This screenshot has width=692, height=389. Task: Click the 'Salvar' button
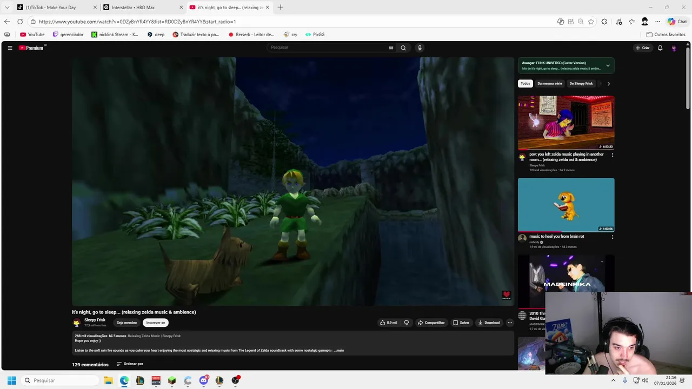(x=461, y=323)
